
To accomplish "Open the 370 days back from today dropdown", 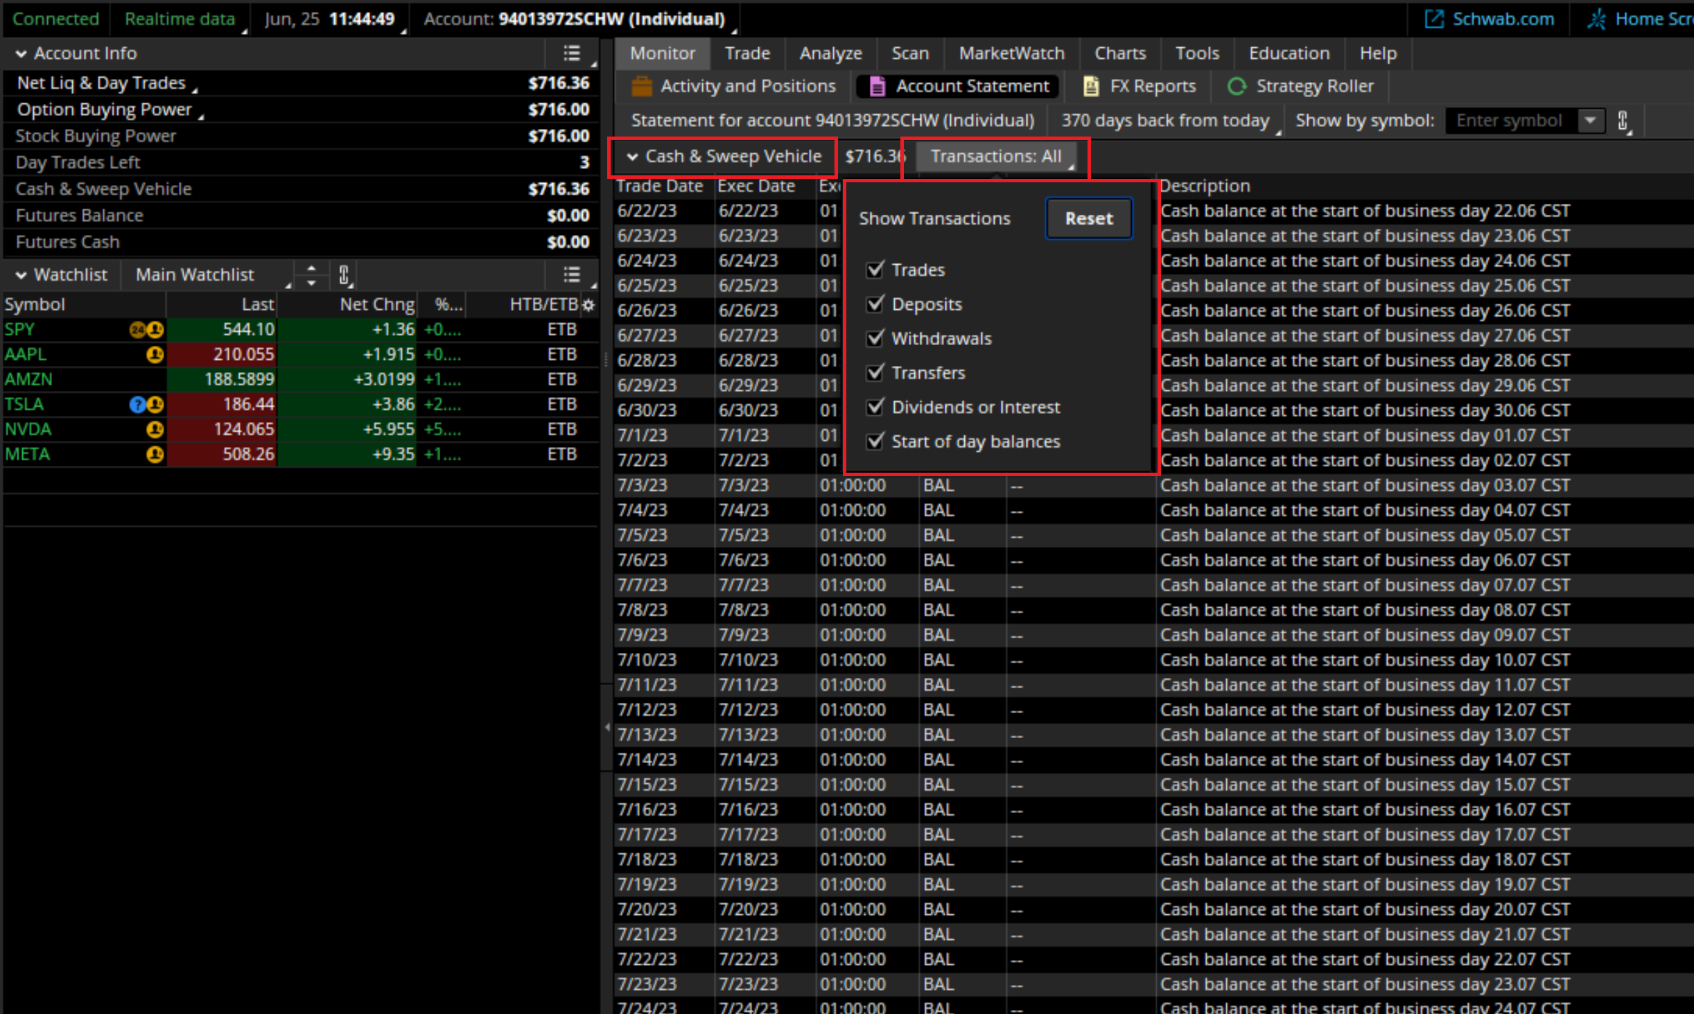I will point(1166,121).
